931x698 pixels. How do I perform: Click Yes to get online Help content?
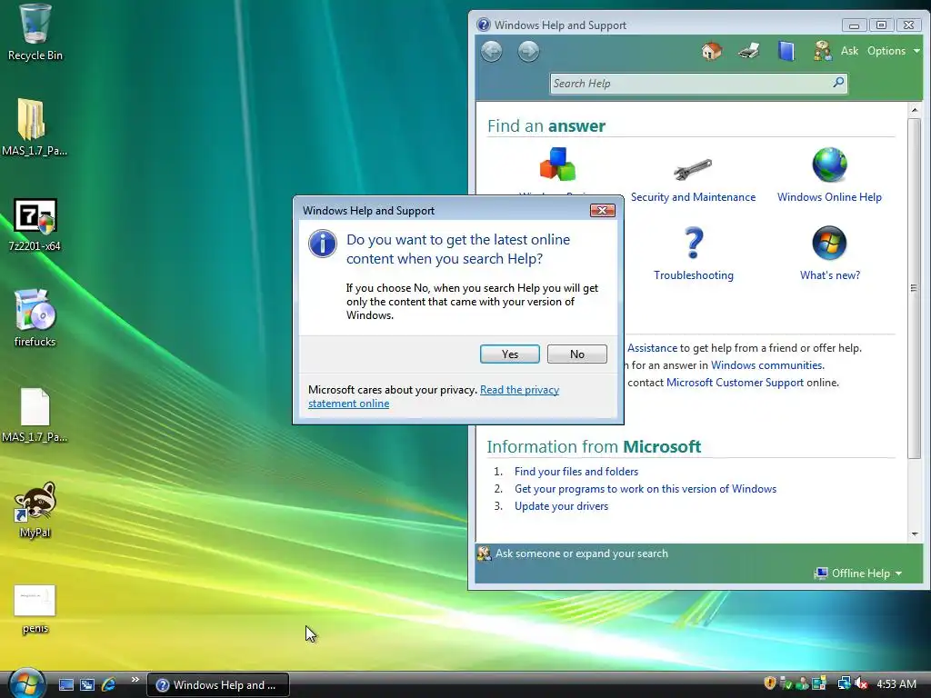click(509, 354)
